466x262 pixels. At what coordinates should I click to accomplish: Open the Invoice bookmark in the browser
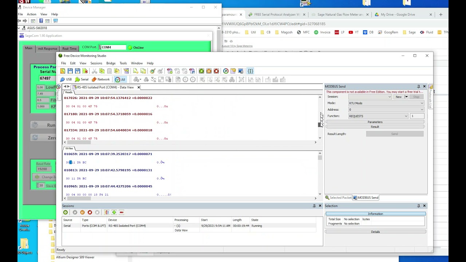(322, 32)
